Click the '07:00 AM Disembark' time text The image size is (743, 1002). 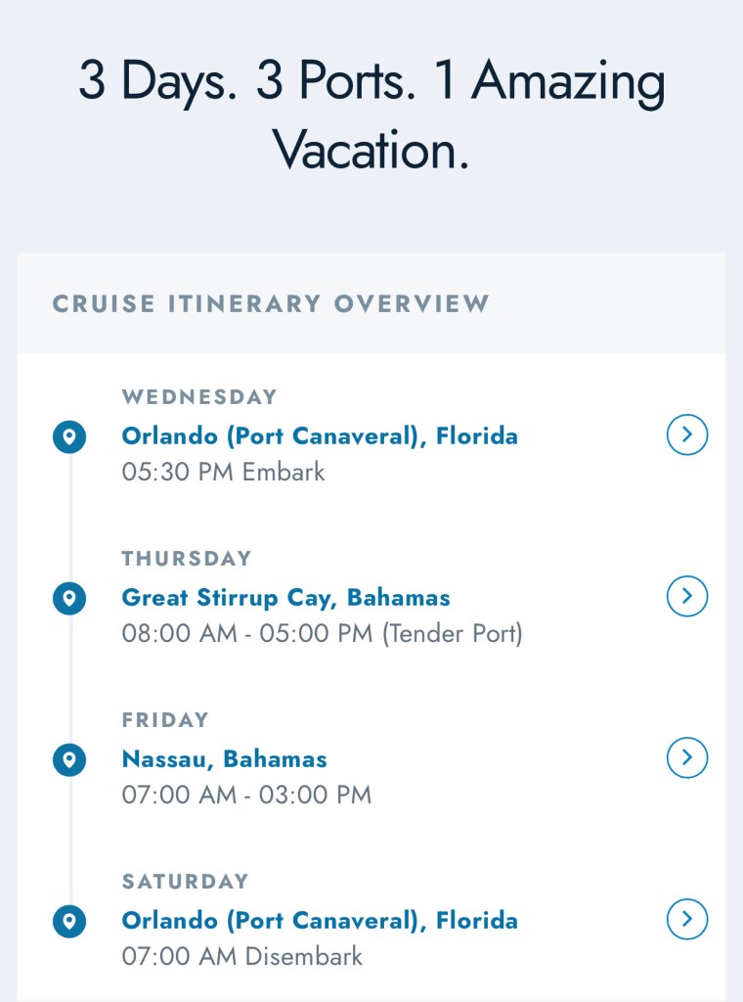coord(241,956)
